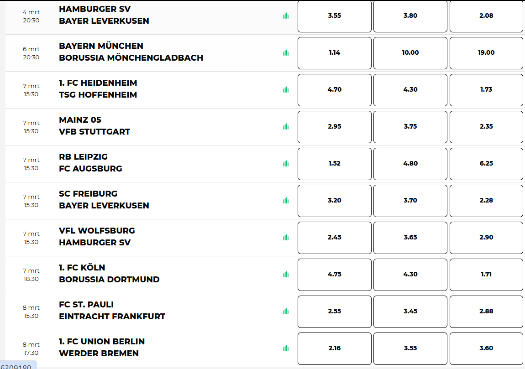Open statistics icon for SC Freiburg match
This screenshot has height=369, width=525.
[286, 200]
